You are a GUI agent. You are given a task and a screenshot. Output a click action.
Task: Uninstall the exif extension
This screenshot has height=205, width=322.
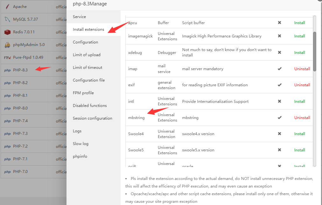[x=302, y=85]
